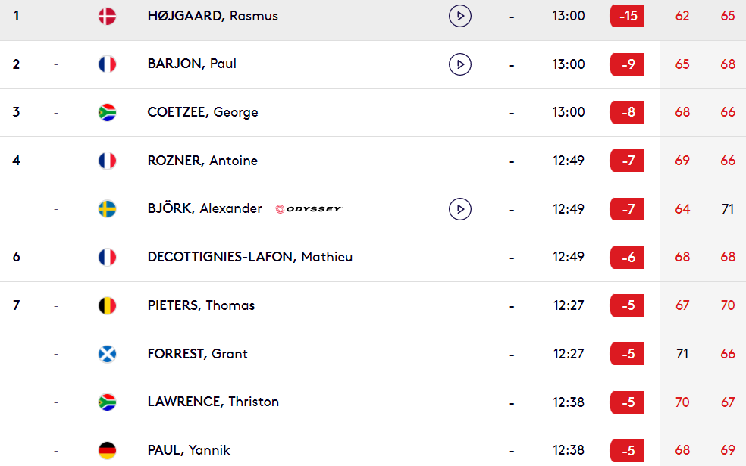Viewport: 746px width, 466px height.
Task: Open player profile for Coetzee, George
Action: (202, 112)
